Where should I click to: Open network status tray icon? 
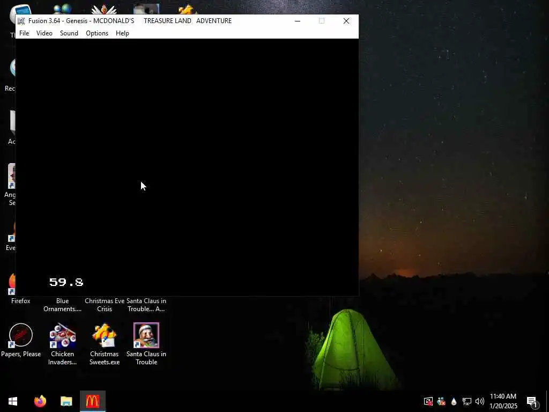pyautogui.click(x=467, y=401)
